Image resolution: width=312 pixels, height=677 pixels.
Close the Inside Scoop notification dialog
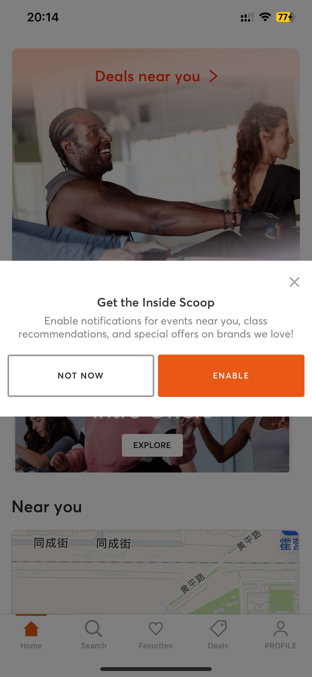(x=294, y=282)
